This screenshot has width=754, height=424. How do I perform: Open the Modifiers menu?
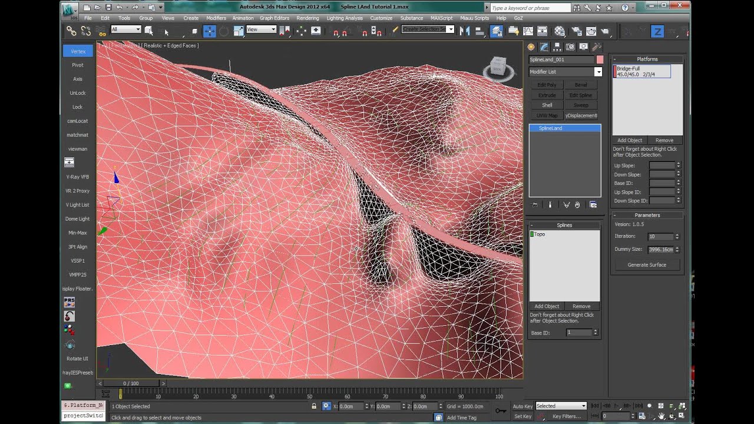click(x=216, y=18)
